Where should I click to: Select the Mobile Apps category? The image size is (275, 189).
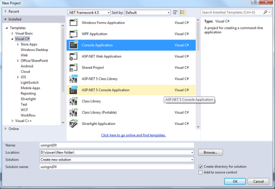pyautogui.click(x=30, y=88)
